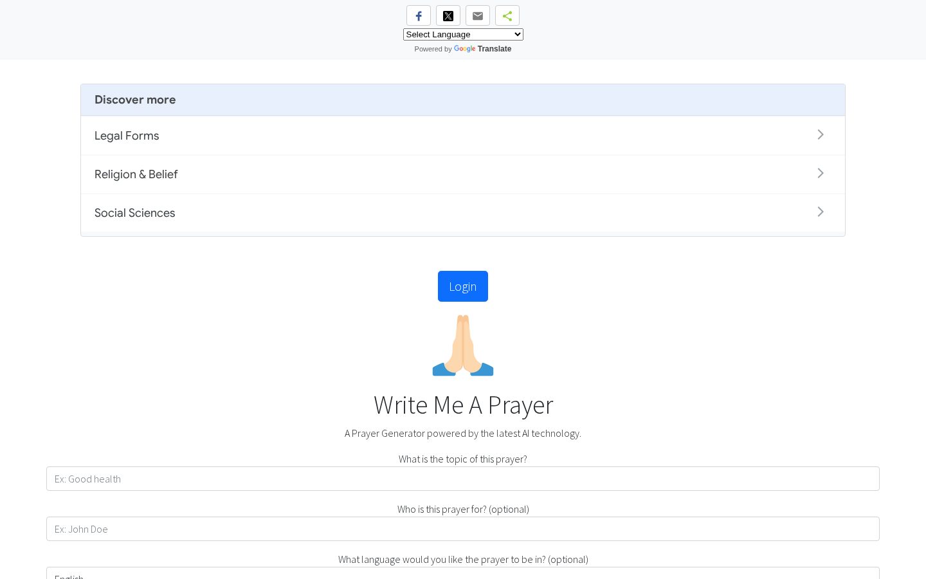Image resolution: width=926 pixels, height=579 pixels.
Task: Focus the 'Who is this prayer for' field
Action: click(463, 529)
